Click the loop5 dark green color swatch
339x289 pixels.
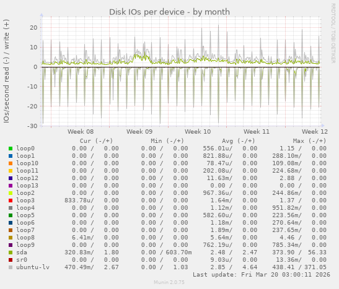(11, 215)
